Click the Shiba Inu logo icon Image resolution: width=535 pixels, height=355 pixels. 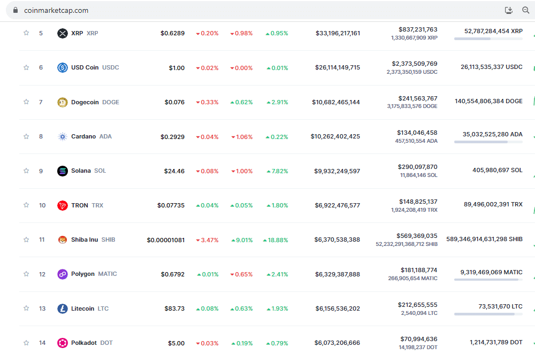[63, 240]
